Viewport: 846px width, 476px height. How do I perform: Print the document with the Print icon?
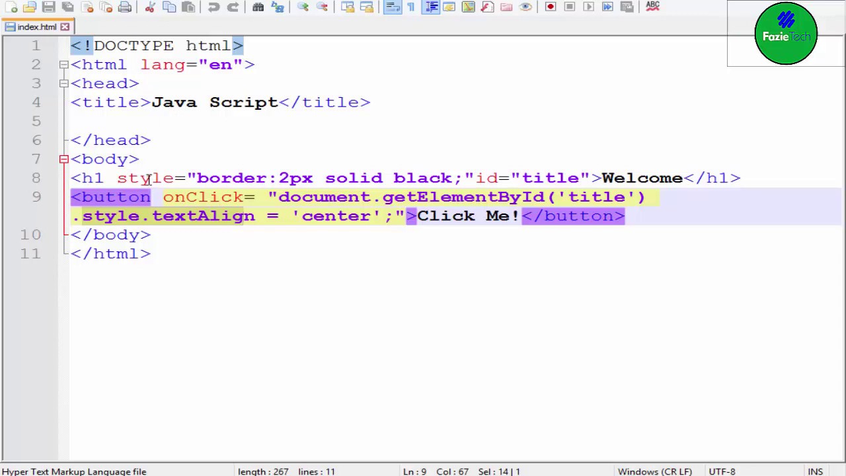click(125, 7)
